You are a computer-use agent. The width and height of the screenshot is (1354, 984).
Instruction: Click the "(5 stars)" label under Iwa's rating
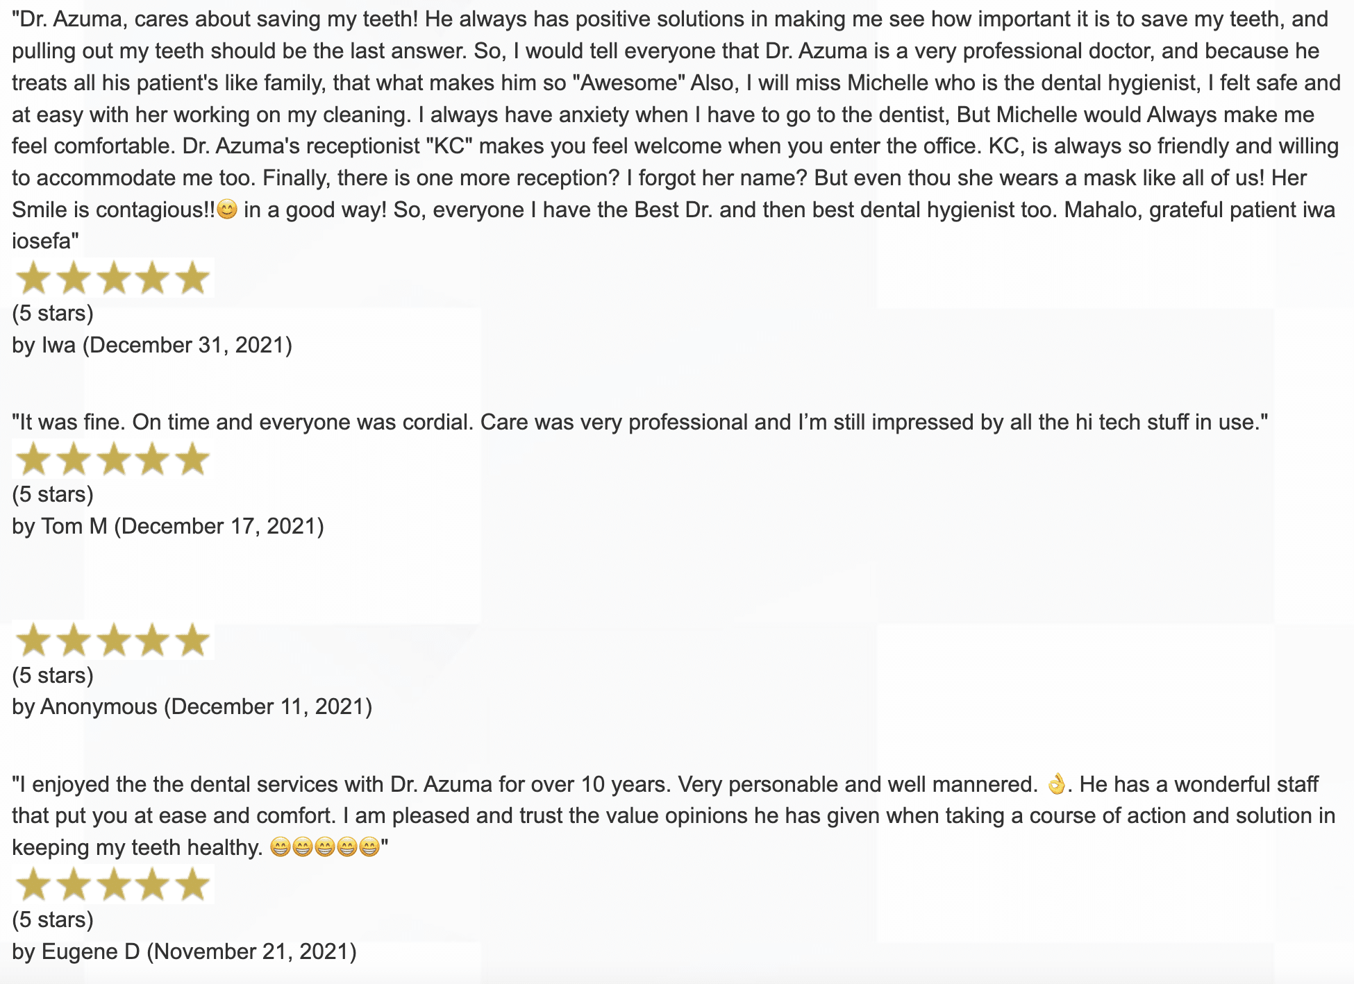click(x=53, y=313)
